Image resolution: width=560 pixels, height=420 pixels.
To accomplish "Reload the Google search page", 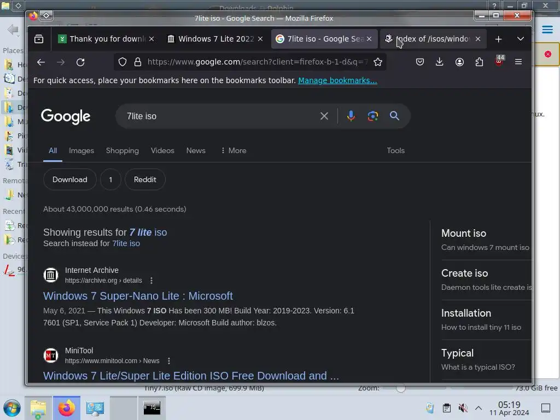I will click(80, 62).
